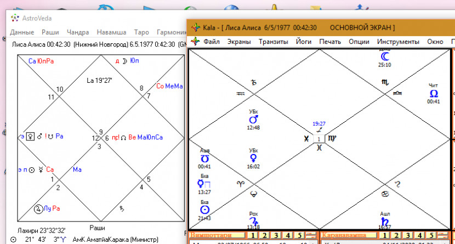The height and width of the screenshot is (244, 455).
Task: Click the options icon after Каранавамша levels
Action: (x=443, y=235)
